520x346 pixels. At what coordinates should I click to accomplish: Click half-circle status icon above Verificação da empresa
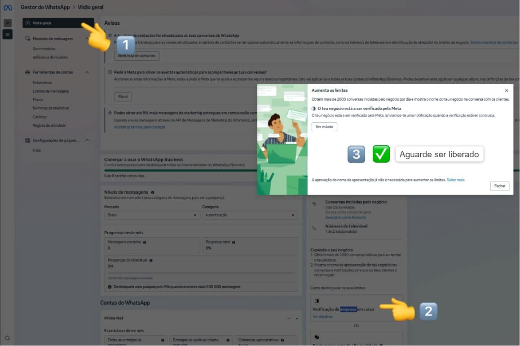(x=317, y=301)
